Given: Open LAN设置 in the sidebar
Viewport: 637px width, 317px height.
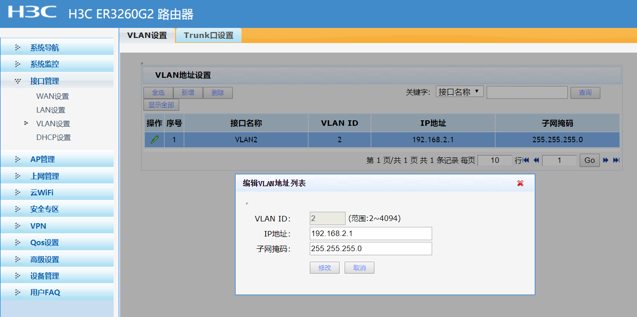Looking at the screenshot, I should coord(51,110).
